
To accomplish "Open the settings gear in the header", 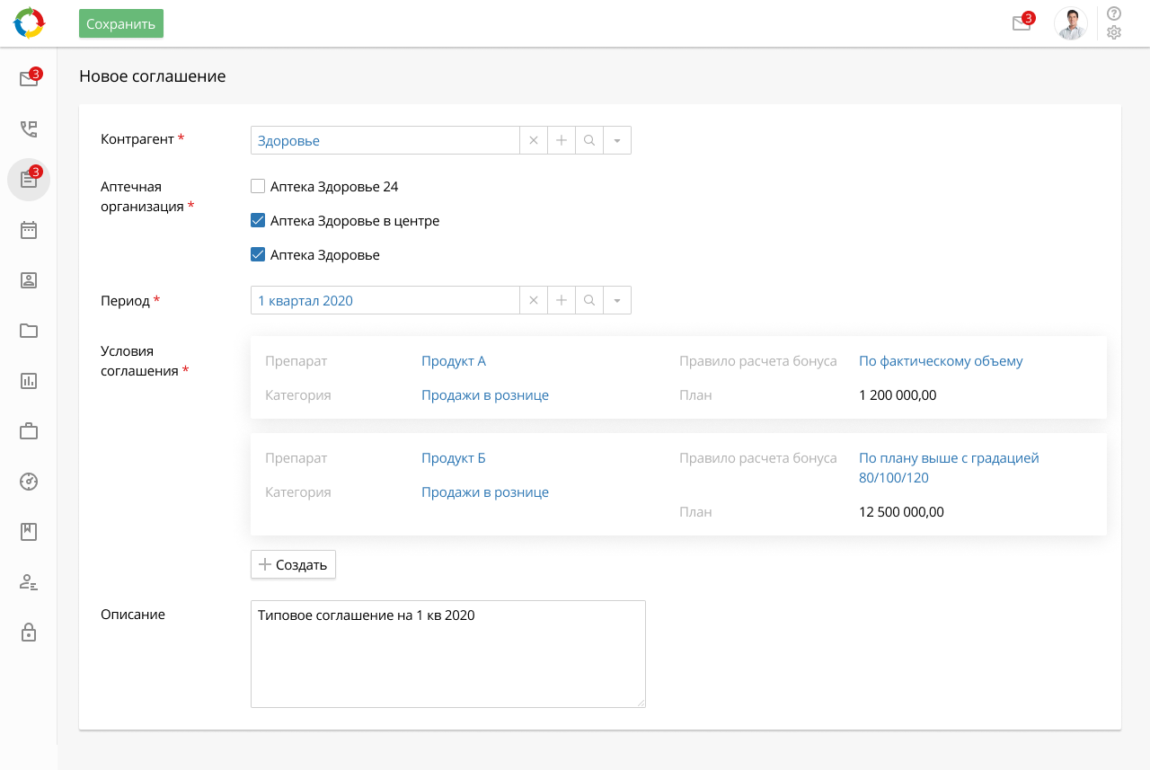I will [1114, 33].
